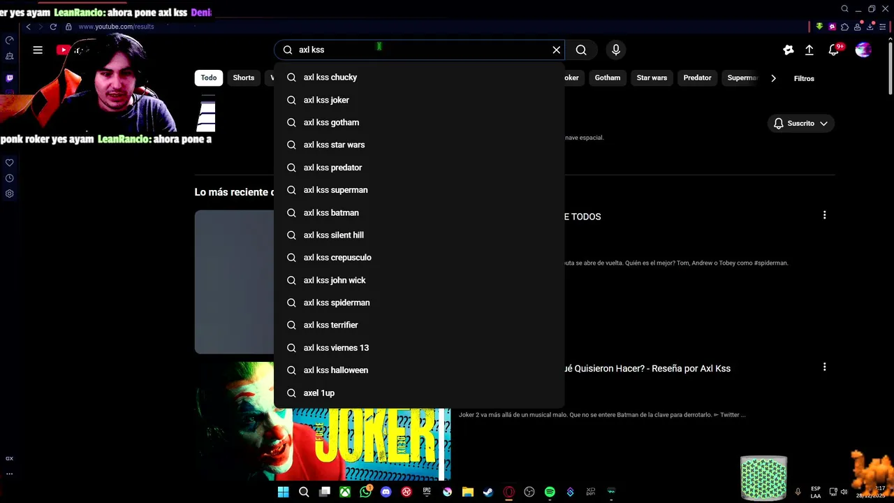
Task: Pick 'axl kss crepusculo' suggestion
Action: [419, 257]
